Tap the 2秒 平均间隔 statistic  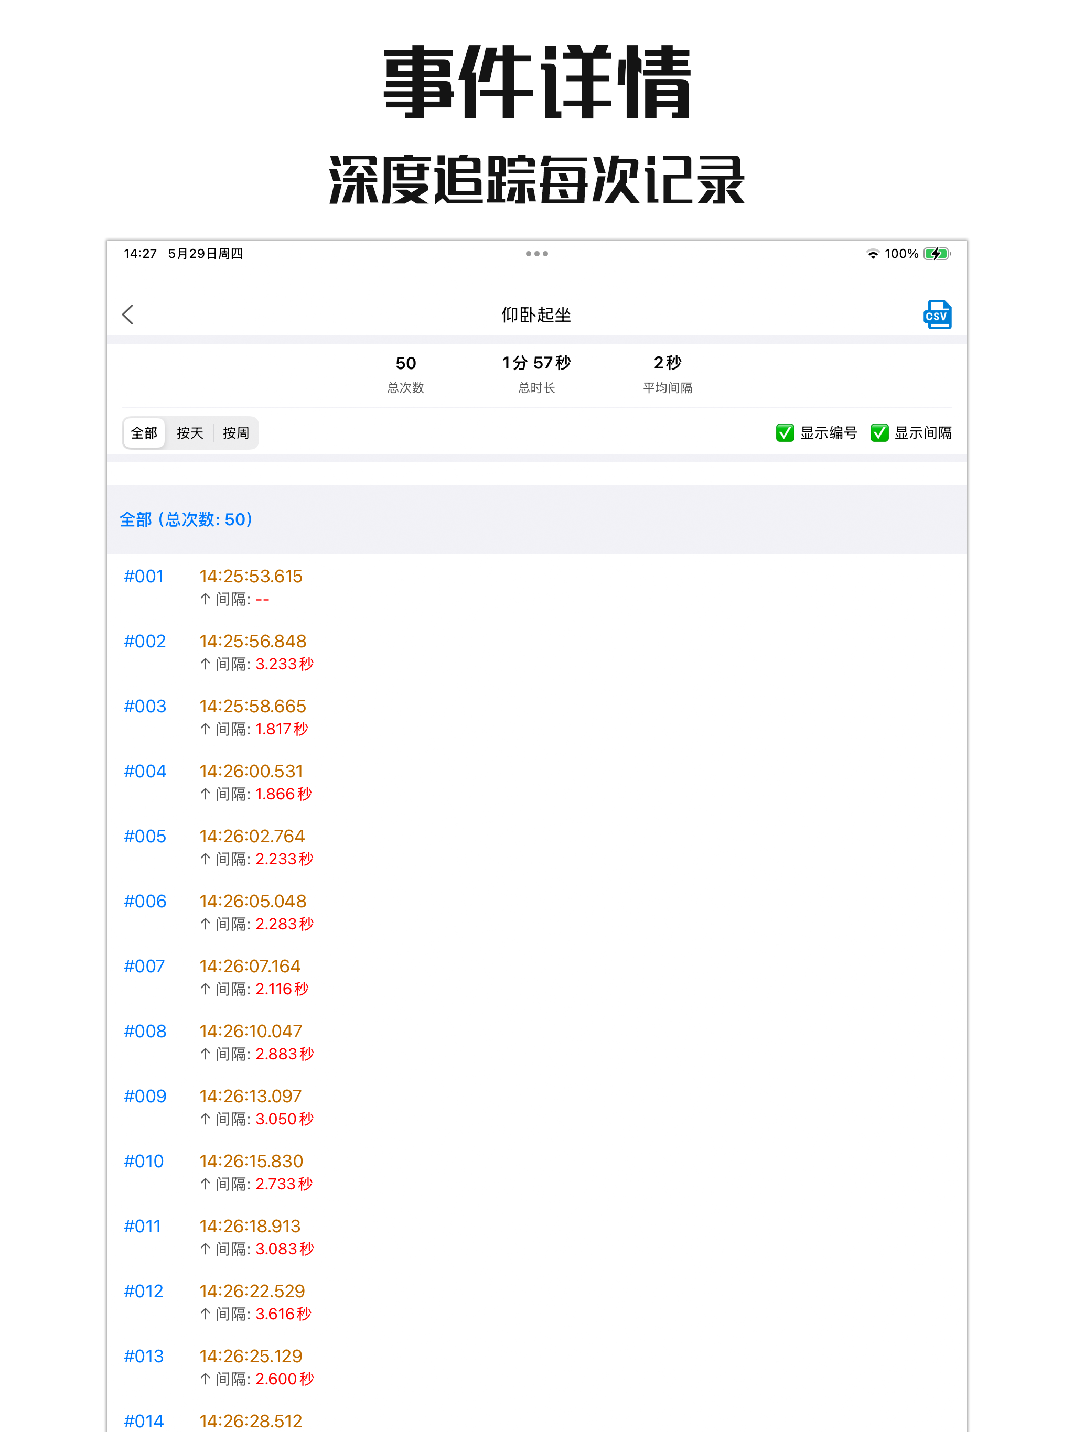pyautogui.click(x=667, y=374)
